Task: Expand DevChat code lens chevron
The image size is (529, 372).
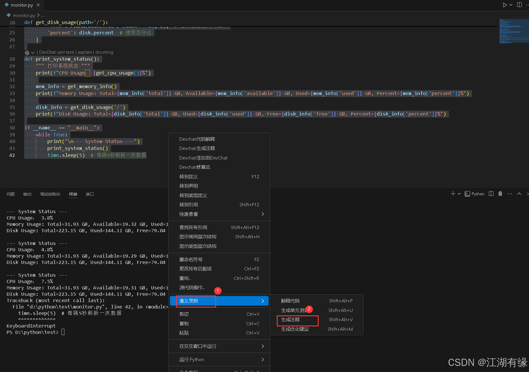Action: pos(33,53)
